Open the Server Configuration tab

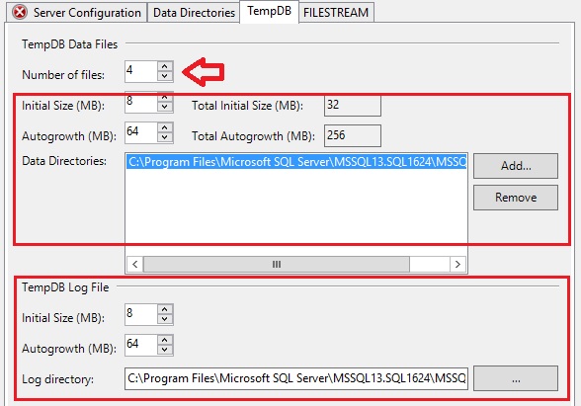click(x=77, y=13)
